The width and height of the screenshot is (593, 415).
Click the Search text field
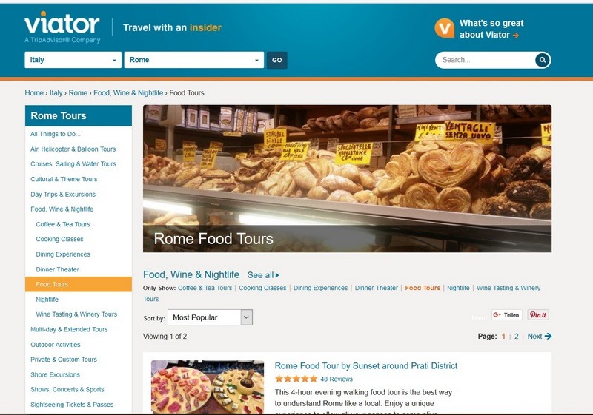[x=486, y=60]
